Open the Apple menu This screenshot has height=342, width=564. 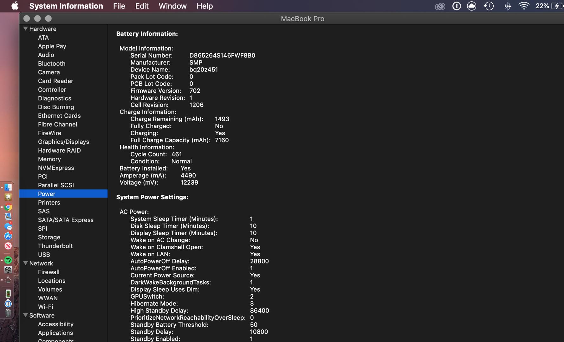15,6
